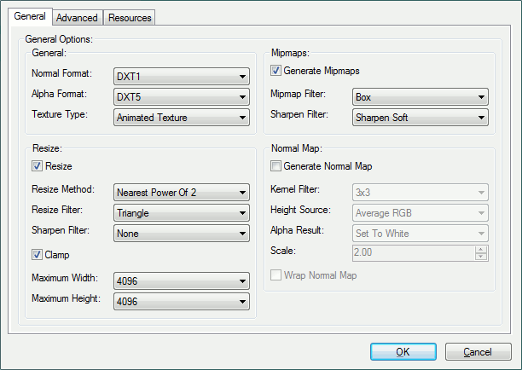Toggle the Clamp checkbox
The image size is (522, 370).
pos(37,254)
